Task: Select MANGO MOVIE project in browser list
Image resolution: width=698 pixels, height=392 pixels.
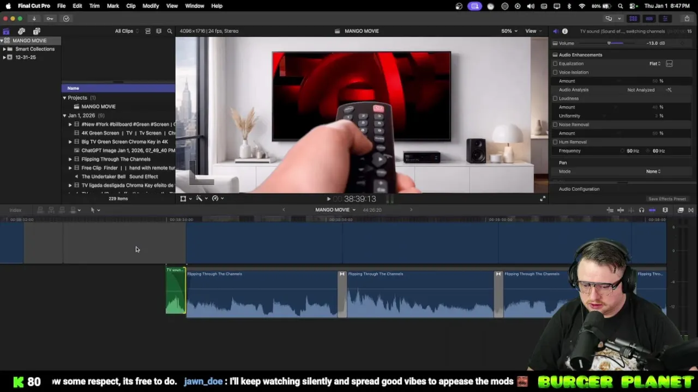Action: coord(98,107)
